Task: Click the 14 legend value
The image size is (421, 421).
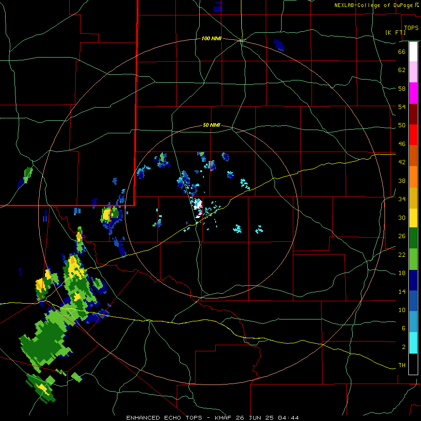Action: coord(402,291)
